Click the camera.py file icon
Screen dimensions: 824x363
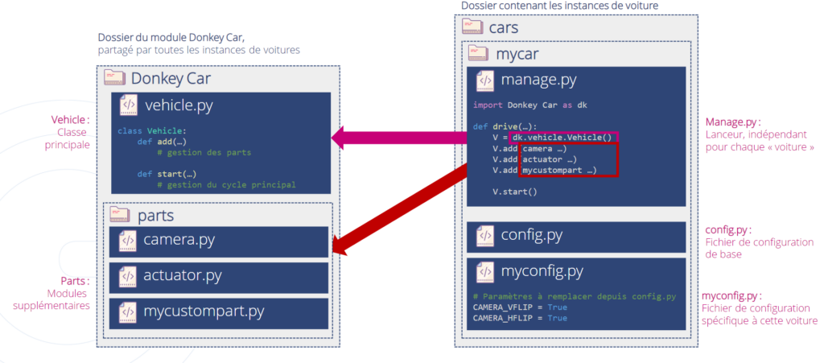(126, 241)
